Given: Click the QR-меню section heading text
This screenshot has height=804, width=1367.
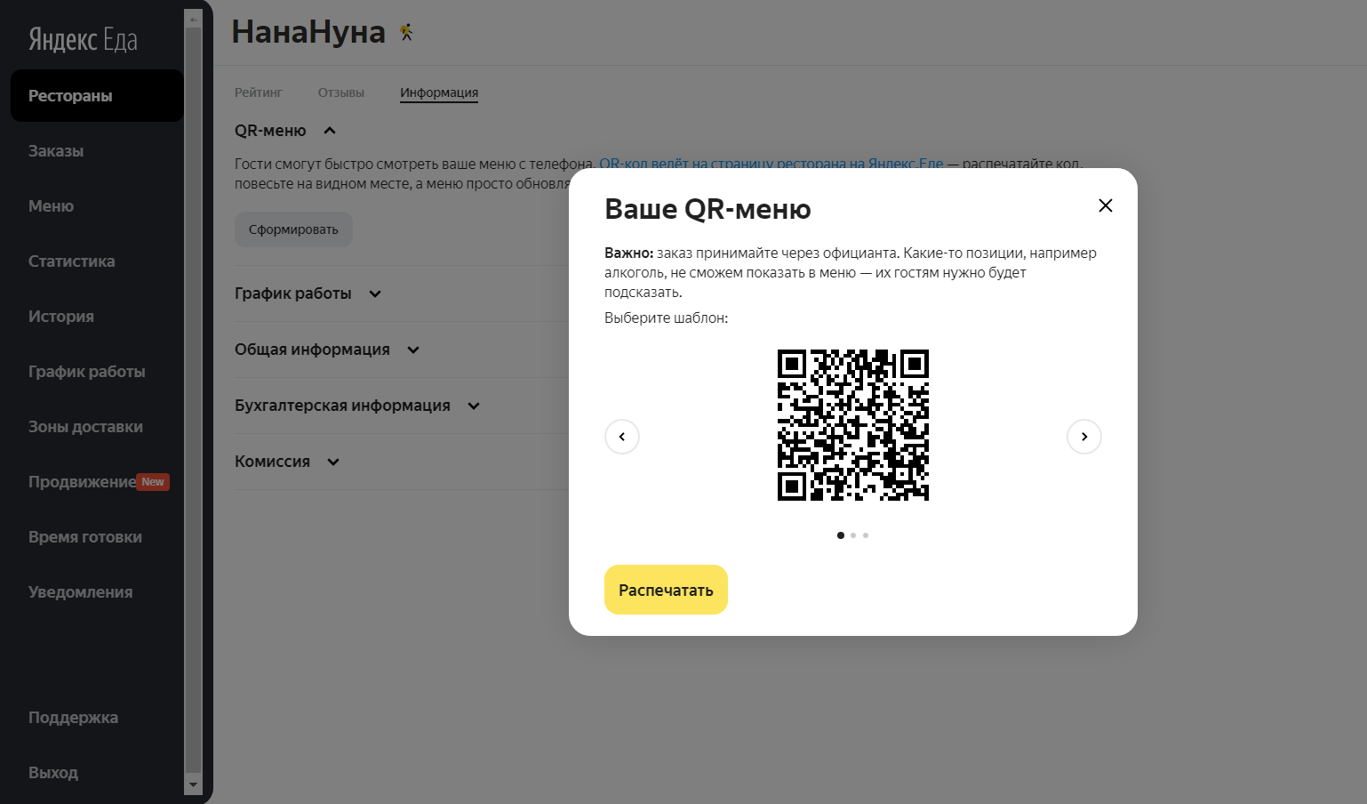Looking at the screenshot, I should pos(270,131).
